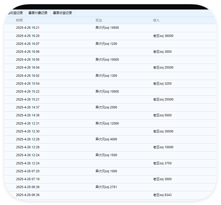221x205 pixels.
Task: Click the 支出 column header
Action: point(99,20)
